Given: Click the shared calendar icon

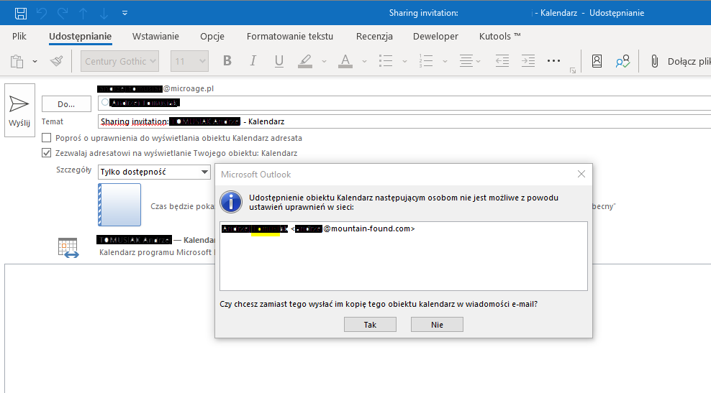Looking at the screenshot, I should (68, 248).
